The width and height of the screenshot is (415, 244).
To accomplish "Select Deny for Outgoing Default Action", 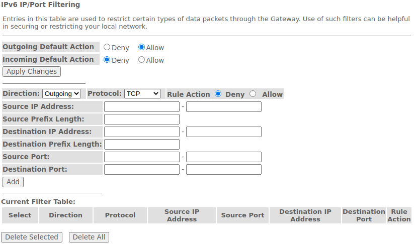I will click(x=107, y=47).
